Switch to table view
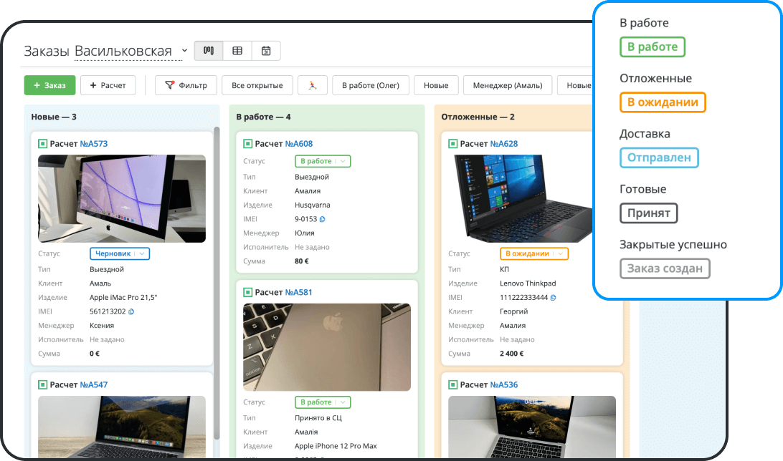This screenshot has width=783, height=461. point(237,51)
